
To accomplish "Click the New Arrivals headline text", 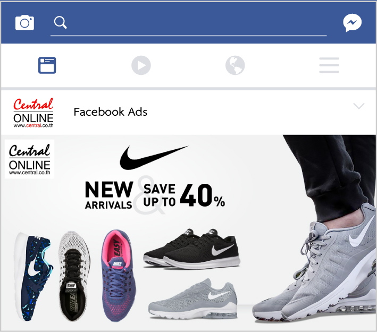I will pos(109,195).
